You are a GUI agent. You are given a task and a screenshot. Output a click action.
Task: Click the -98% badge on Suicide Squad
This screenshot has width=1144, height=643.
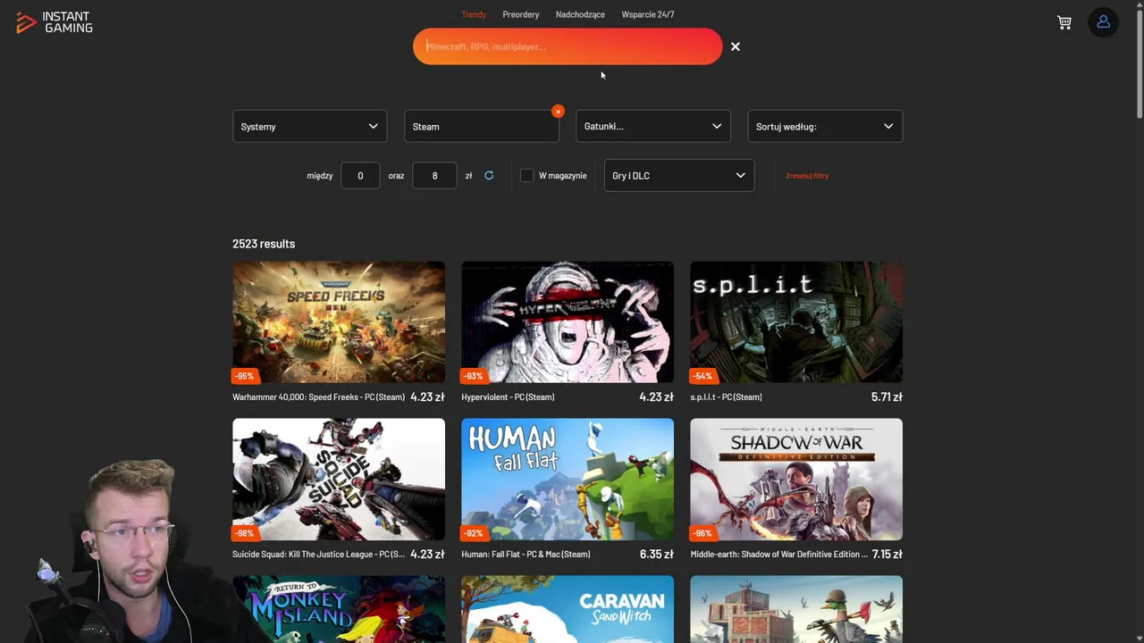point(245,533)
